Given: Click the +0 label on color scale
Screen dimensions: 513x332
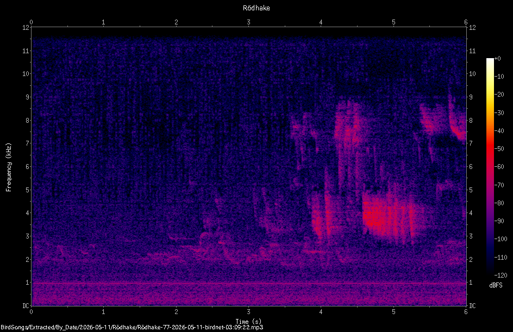Looking at the screenshot, I should (497, 59).
